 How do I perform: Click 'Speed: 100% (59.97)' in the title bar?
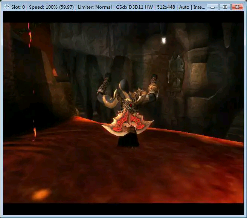51,7
